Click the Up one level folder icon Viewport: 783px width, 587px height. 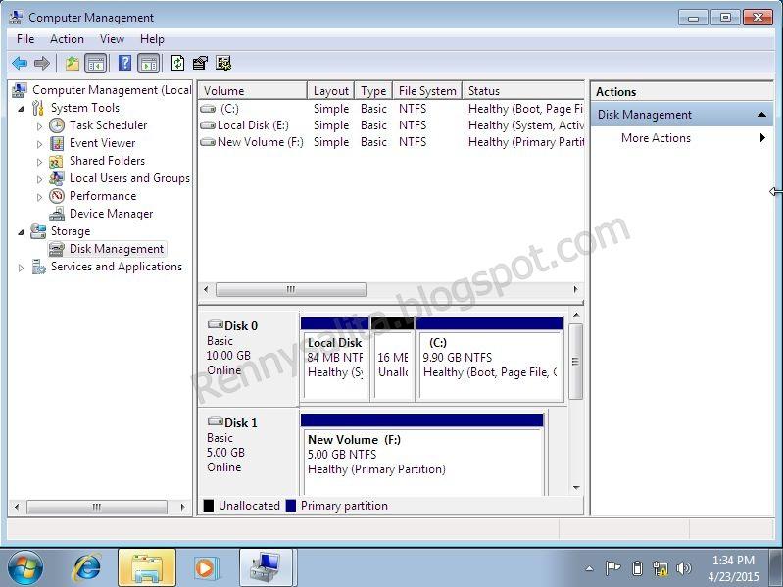coord(73,64)
